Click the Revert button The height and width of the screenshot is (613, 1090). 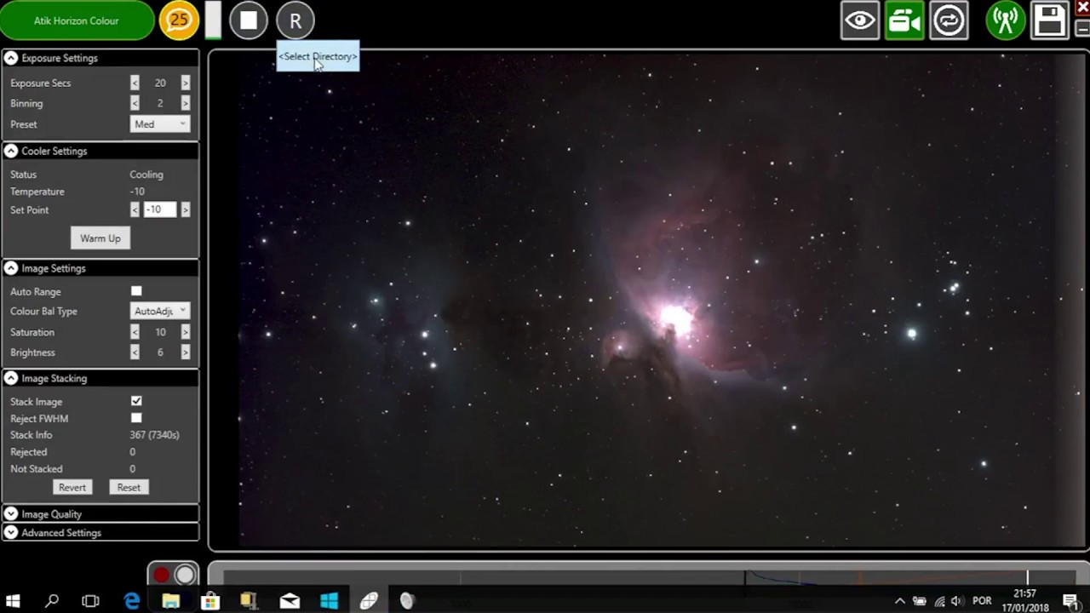[x=72, y=487]
